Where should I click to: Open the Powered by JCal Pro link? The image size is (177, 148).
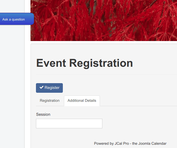click(130, 144)
